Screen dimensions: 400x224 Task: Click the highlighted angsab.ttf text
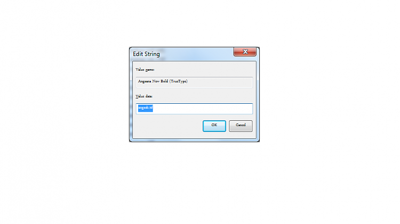[x=146, y=108]
